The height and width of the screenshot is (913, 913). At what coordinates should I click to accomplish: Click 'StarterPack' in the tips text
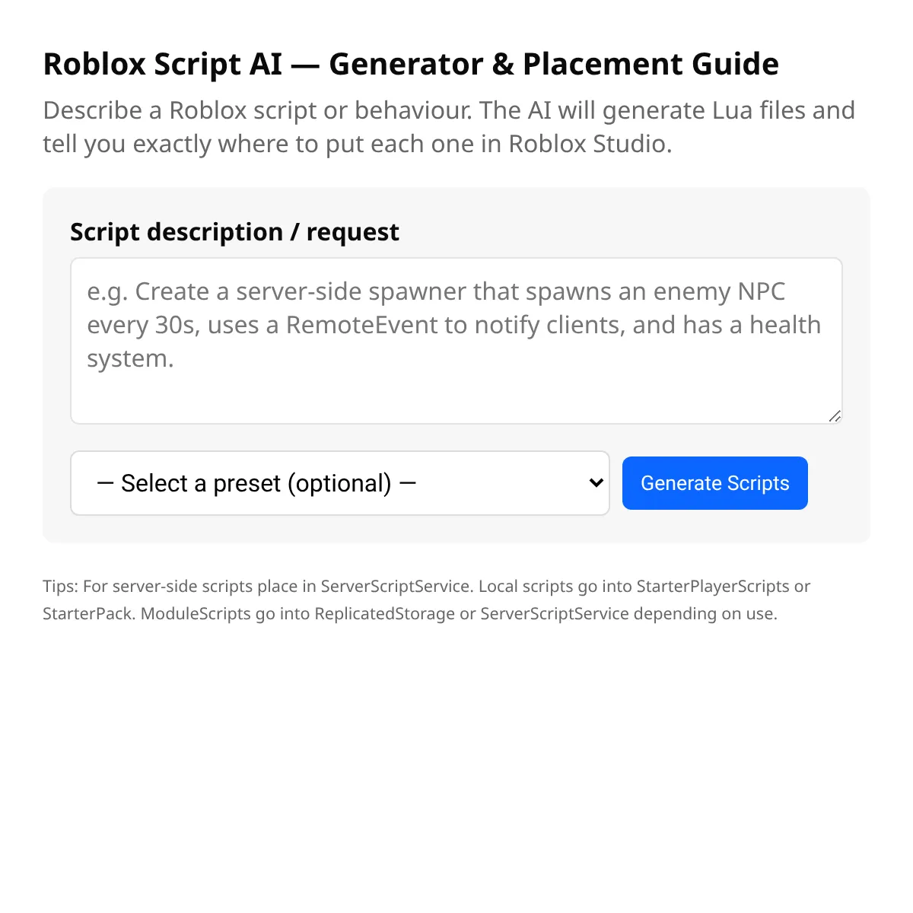click(x=88, y=614)
